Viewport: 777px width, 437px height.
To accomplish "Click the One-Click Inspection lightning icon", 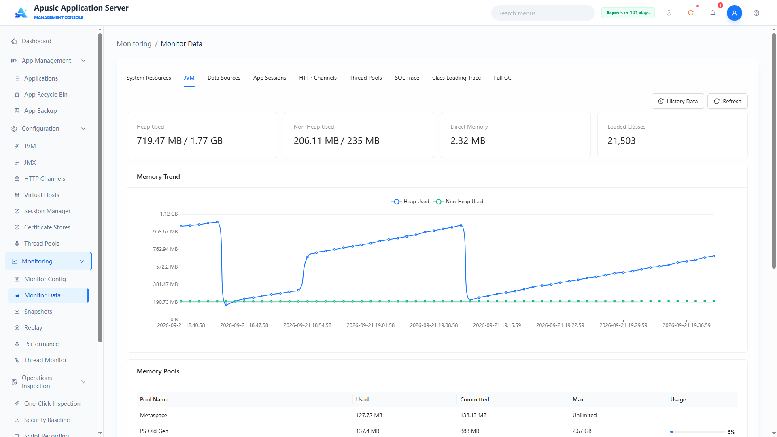I will click(x=17, y=404).
